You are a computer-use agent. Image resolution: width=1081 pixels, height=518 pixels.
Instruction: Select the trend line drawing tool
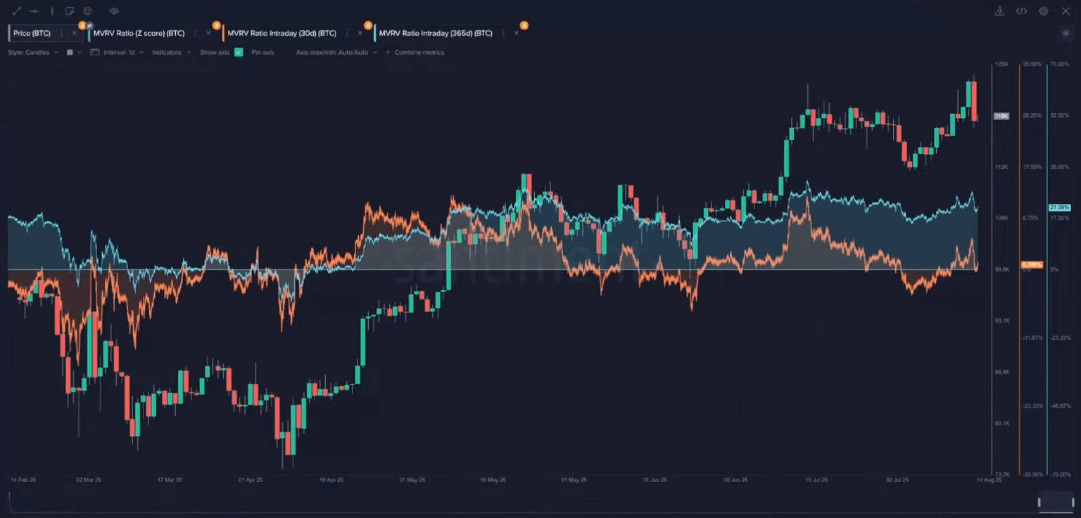pos(17,11)
